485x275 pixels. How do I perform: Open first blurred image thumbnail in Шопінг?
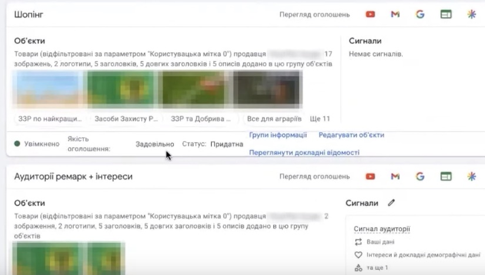pos(49,88)
